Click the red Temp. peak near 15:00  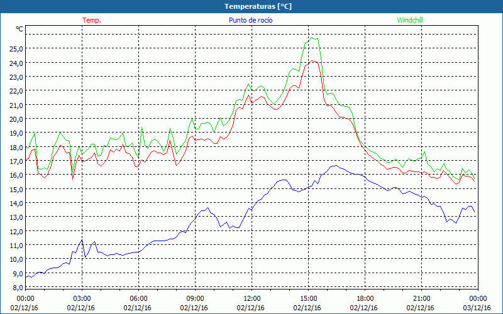pyautogui.click(x=312, y=60)
